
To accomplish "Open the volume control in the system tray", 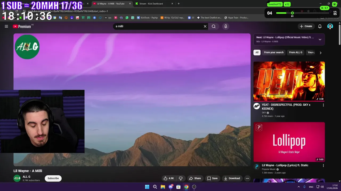I will click(323, 187).
